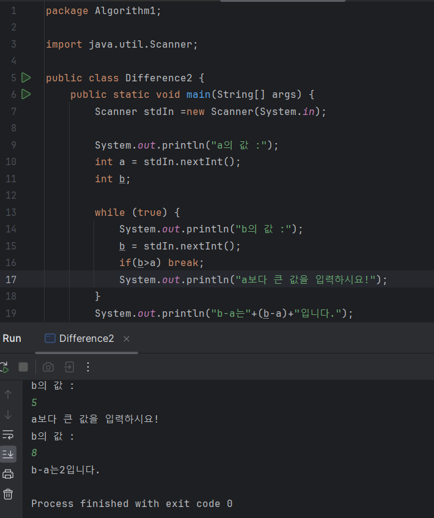Toggle soft-wrap in console output
The height and width of the screenshot is (518, 434).
(x=8, y=435)
